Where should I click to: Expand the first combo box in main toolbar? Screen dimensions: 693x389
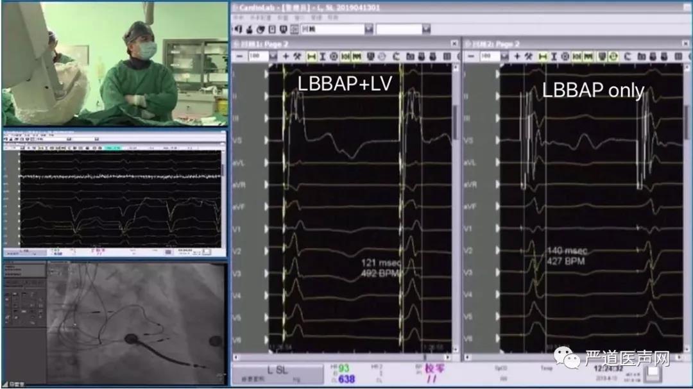click(368, 29)
